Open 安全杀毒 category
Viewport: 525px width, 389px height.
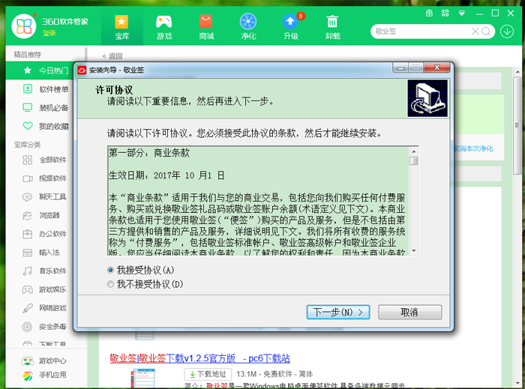[x=46, y=327]
